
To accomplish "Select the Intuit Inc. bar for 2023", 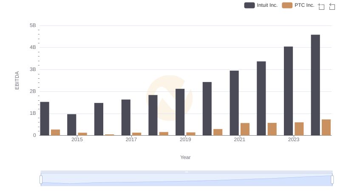I will (x=288, y=91).
